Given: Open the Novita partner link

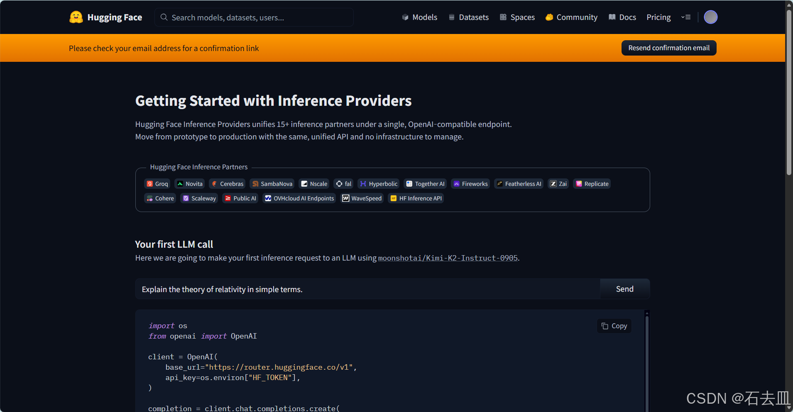Looking at the screenshot, I should 190,184.
